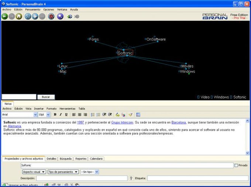Click the Buscar button

click(46, 97)
